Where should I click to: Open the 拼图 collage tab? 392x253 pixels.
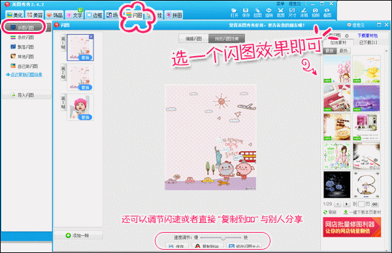pyautogui.click(x=174, y=15)
